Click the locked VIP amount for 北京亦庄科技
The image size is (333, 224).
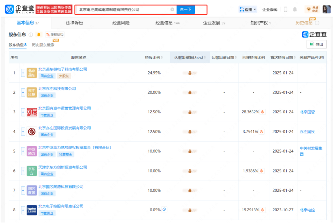tap(190, 92)
